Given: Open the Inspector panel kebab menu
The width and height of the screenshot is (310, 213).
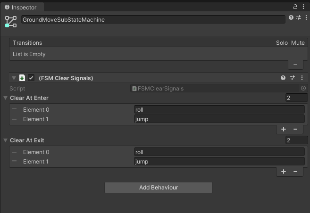Looking at the screenshot, I should coord(303,7).
